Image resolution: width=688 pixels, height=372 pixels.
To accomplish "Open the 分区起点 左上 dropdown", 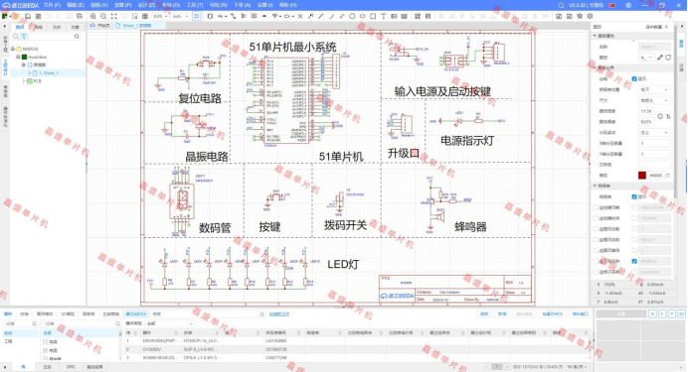I will (x=654, y=133).
